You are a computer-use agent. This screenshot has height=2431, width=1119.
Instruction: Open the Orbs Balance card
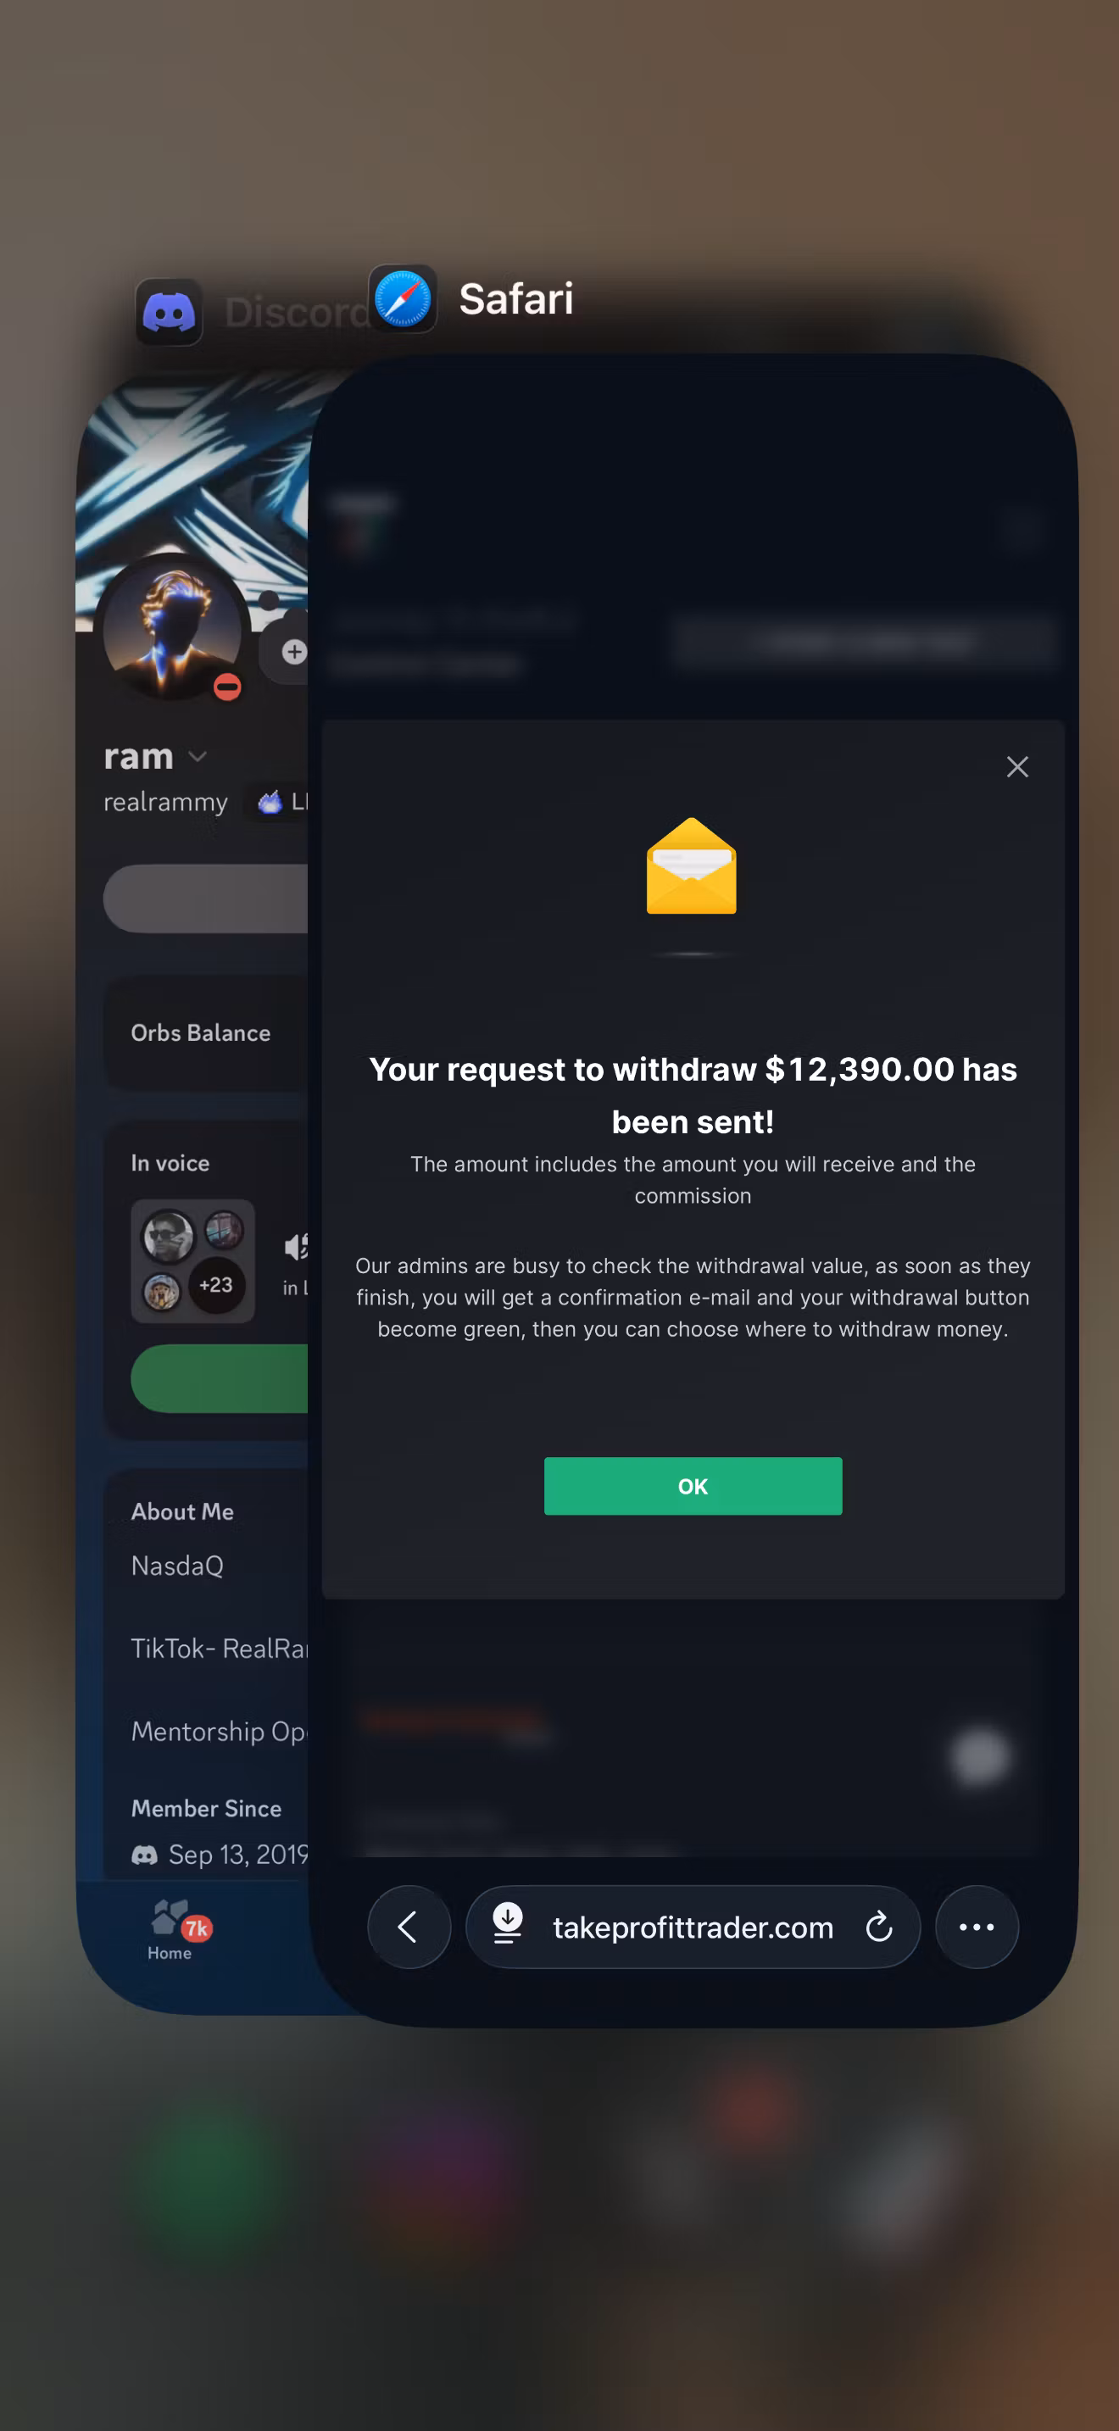pos(206,1033)
